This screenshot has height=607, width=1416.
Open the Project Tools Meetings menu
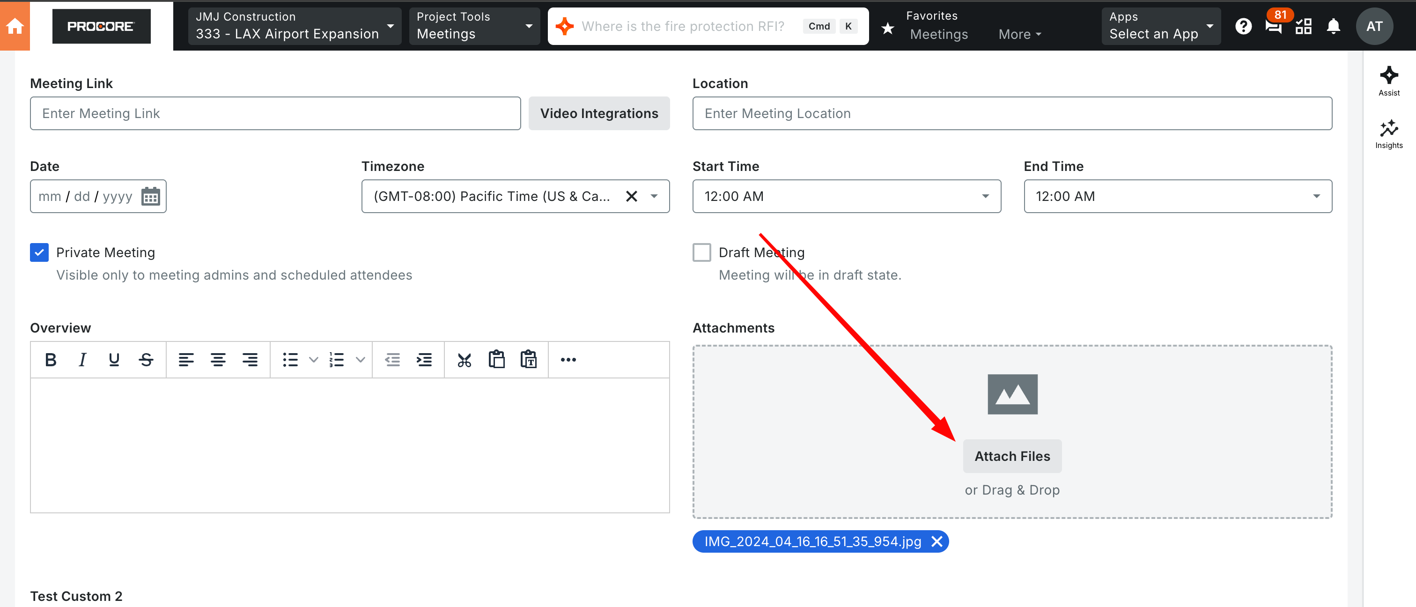(474, 26)
